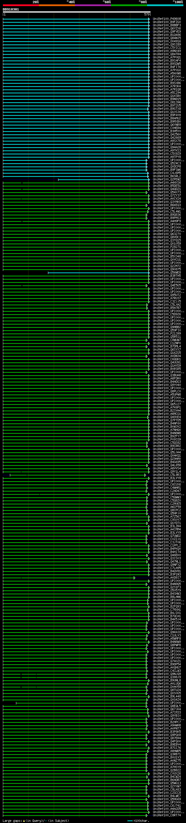Click the partial cyan alignment bar for Q56WE8
Viewport: 186px width, 823px height.
(99, 273)
